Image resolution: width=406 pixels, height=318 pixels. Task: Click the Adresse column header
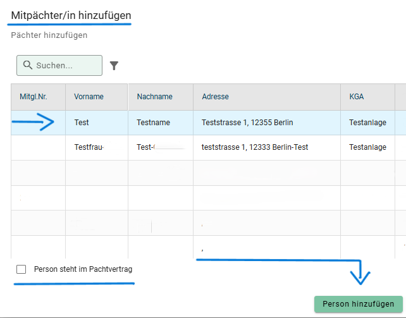pyautogui.click(x=215, y=97)
